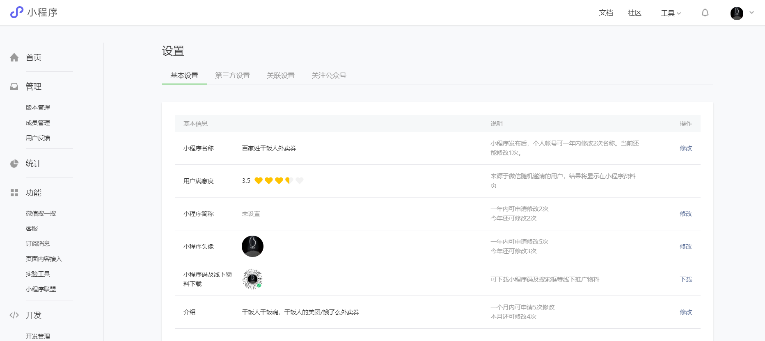Open 订阅消息 page
The width and height of the screenshot is (765, 341).
[38, 243]
